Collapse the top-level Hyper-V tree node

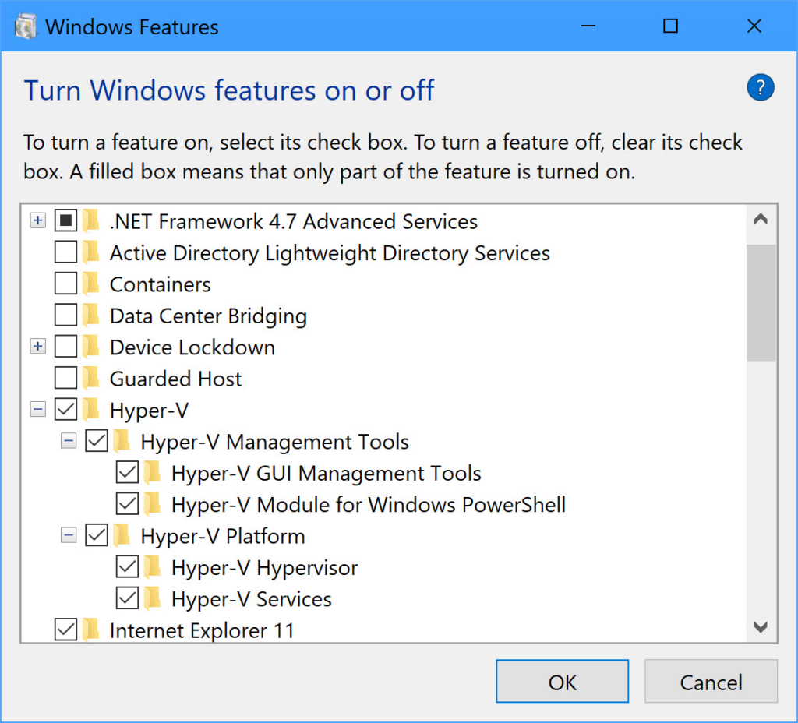coord(37,410)
